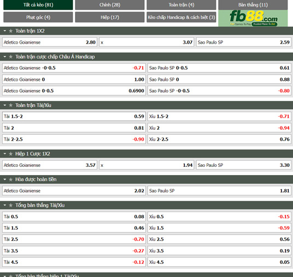Select Sao Paulo SP 0-0.5 at 0.61
Screen dimensions: 293x277
click(219, 68)
